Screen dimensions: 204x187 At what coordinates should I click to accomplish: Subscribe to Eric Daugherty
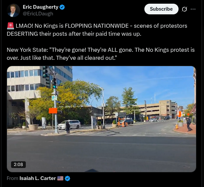[x=161, y=9]
